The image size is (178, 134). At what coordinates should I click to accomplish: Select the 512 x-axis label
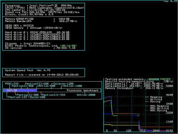click(x=143, y=131)
